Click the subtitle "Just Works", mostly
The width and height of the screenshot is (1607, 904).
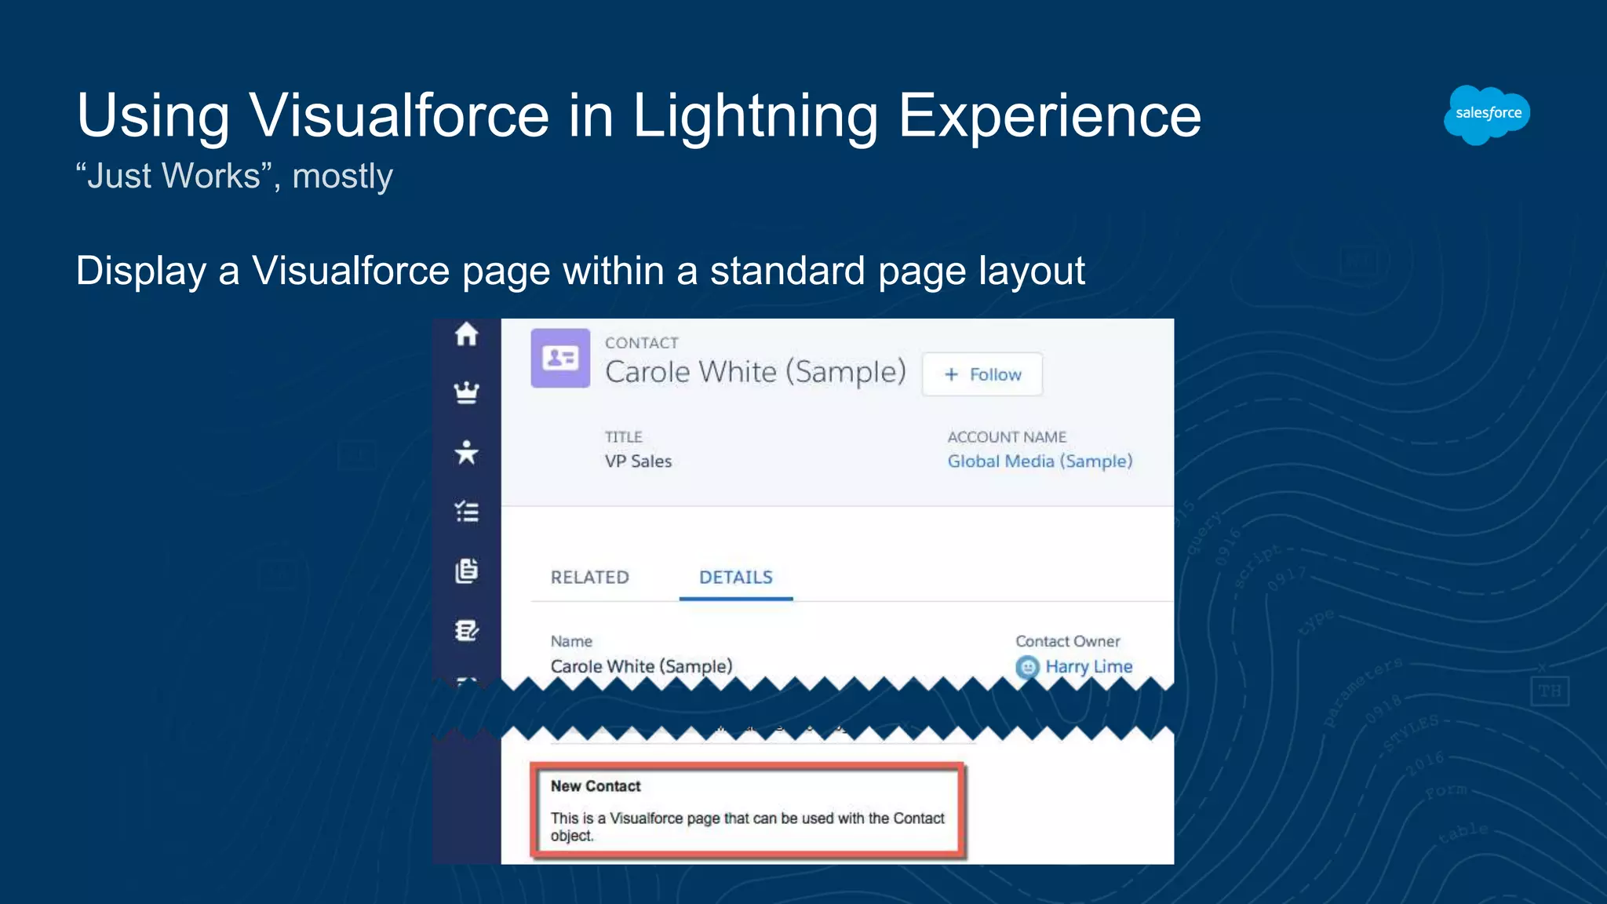234,177
